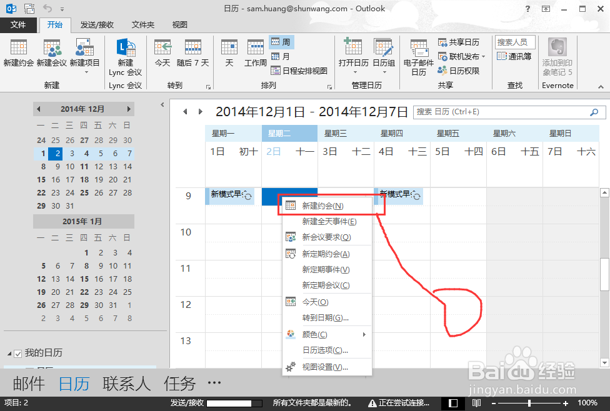The height and width of the screenshot is (411, 610).
Task: Click the calendar search magnifier icon
Action: (x=594, y=112)
